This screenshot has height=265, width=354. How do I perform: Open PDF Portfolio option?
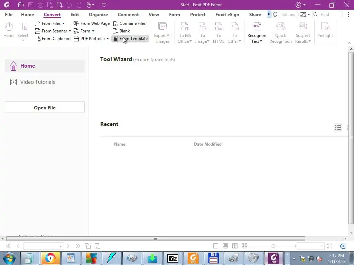pos(89,39)
